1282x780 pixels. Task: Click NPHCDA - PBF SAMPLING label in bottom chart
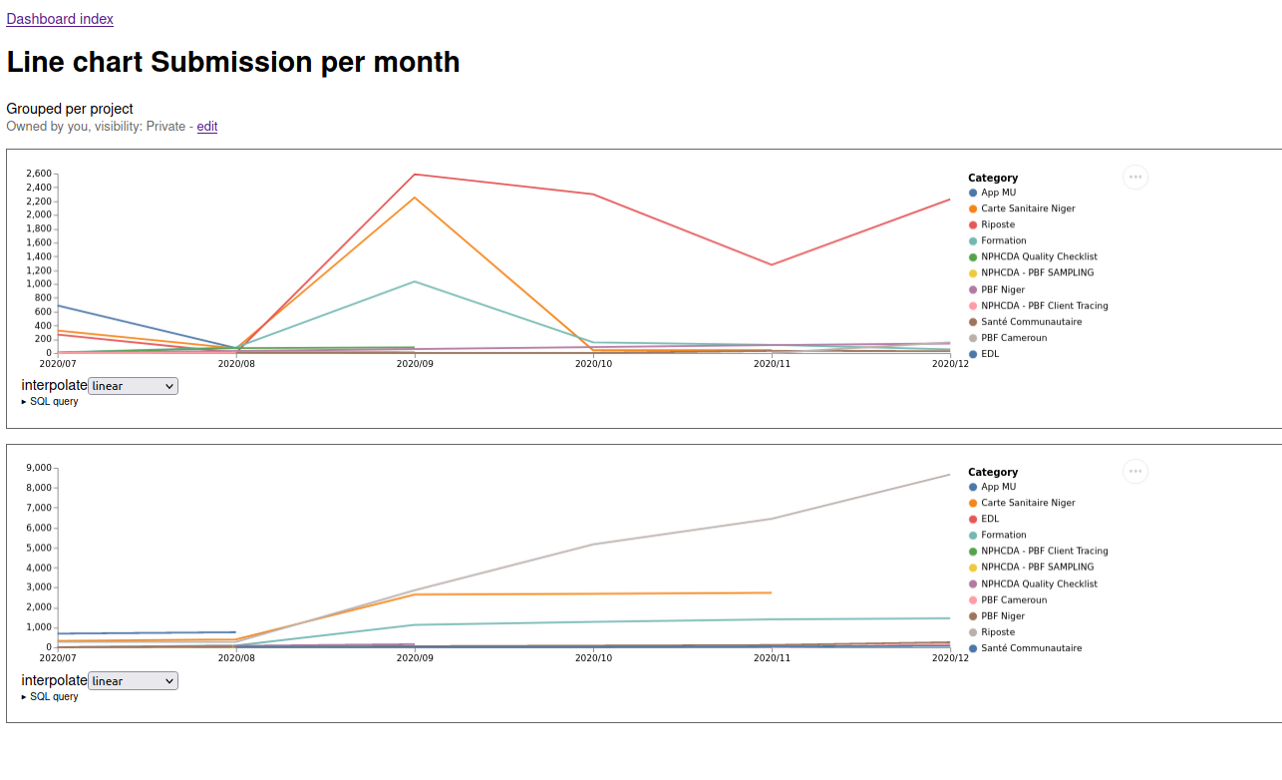[x=1037, y=568]
